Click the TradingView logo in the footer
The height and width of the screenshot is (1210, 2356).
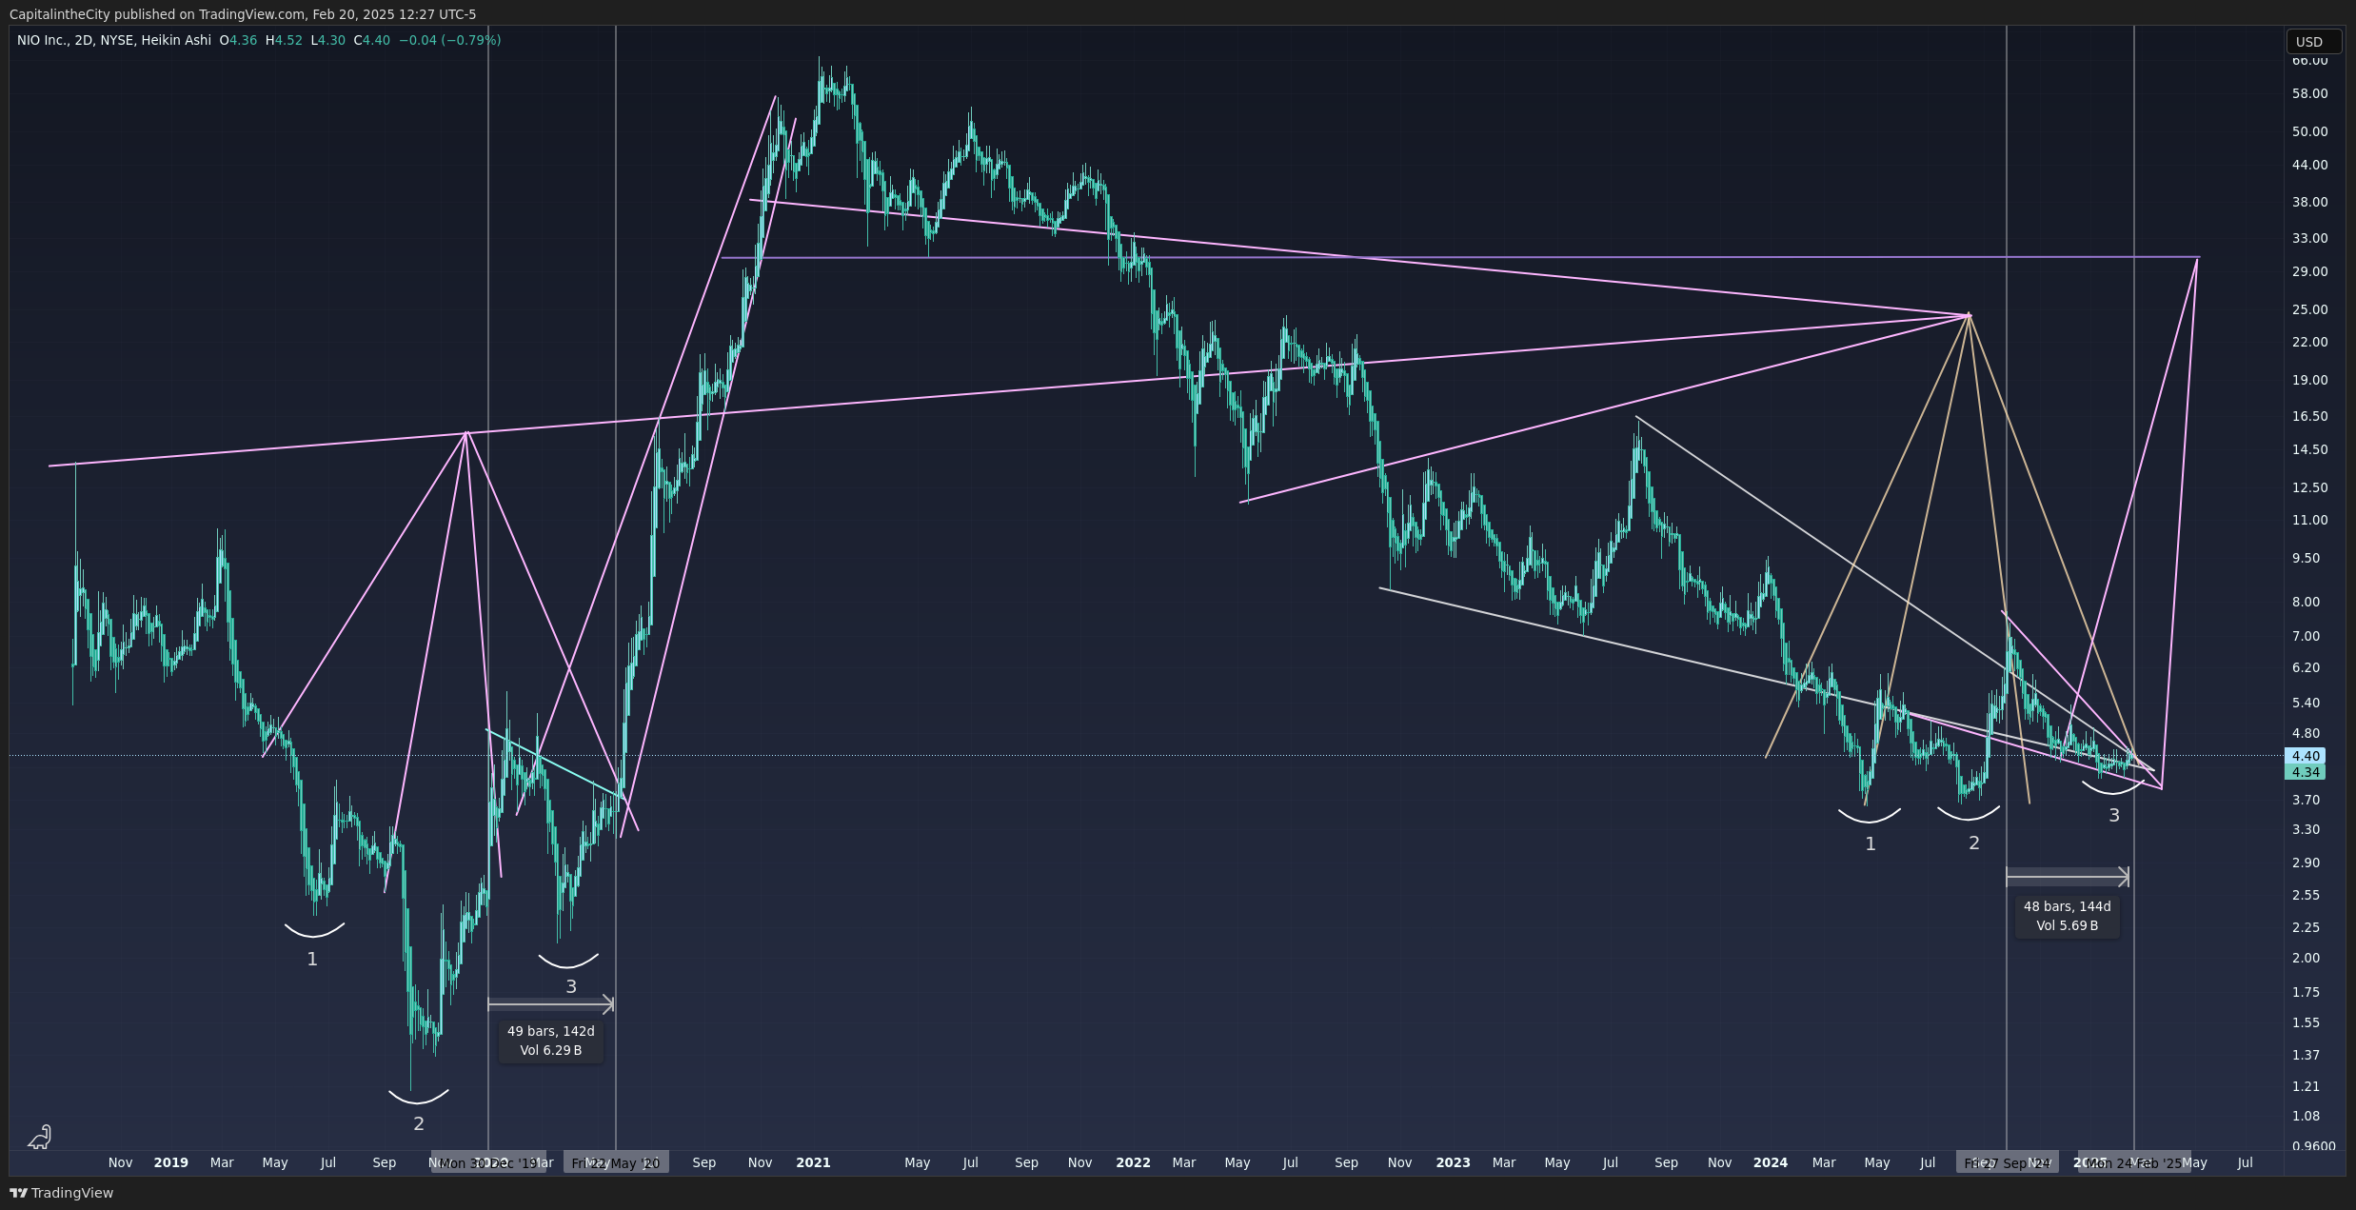tap(61, 1193)
